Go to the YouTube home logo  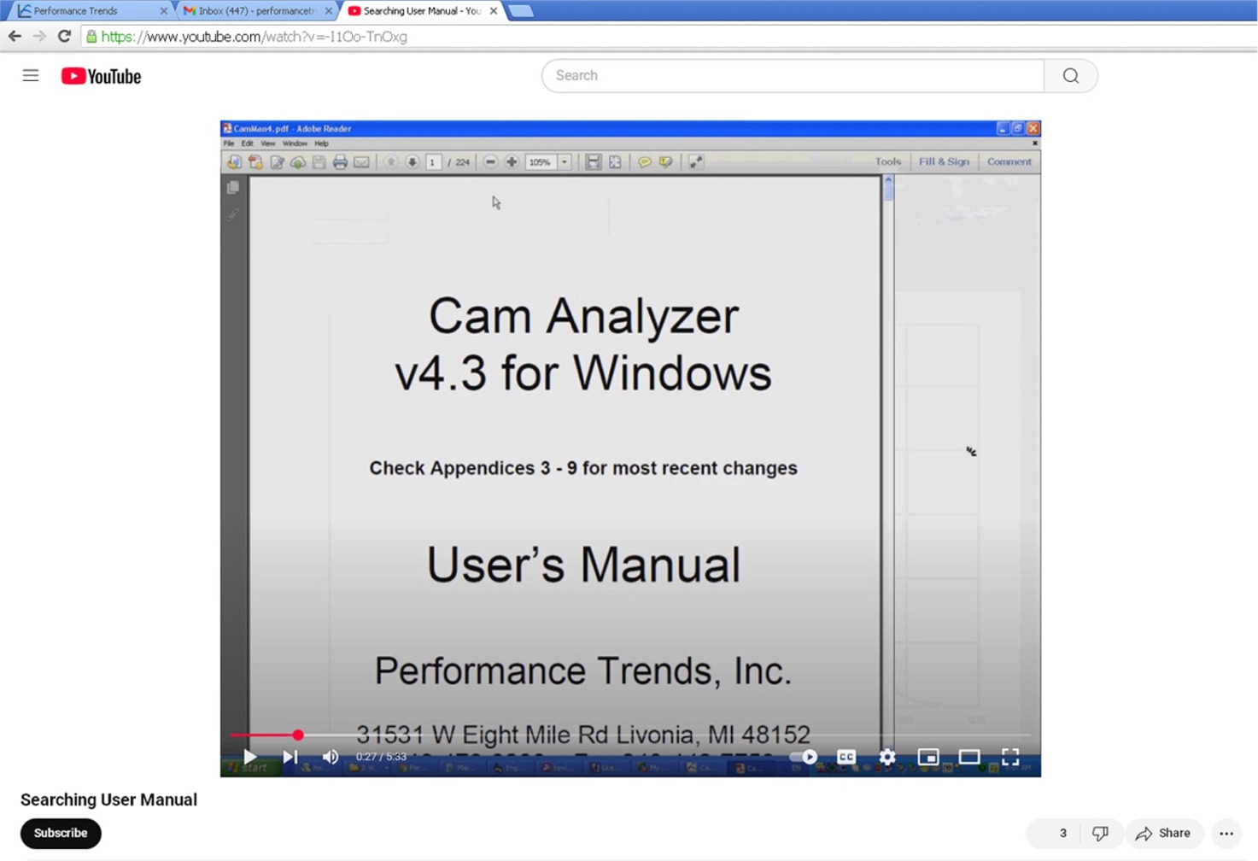pyautogui.click(x=101, y=76)
